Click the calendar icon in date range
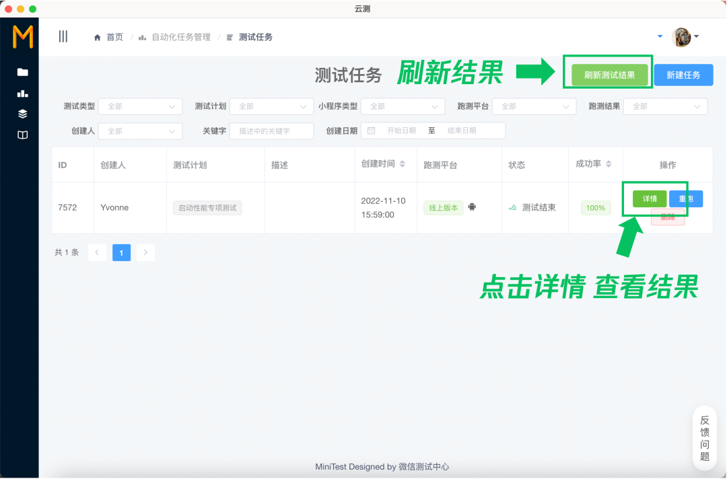 point(372,131)
